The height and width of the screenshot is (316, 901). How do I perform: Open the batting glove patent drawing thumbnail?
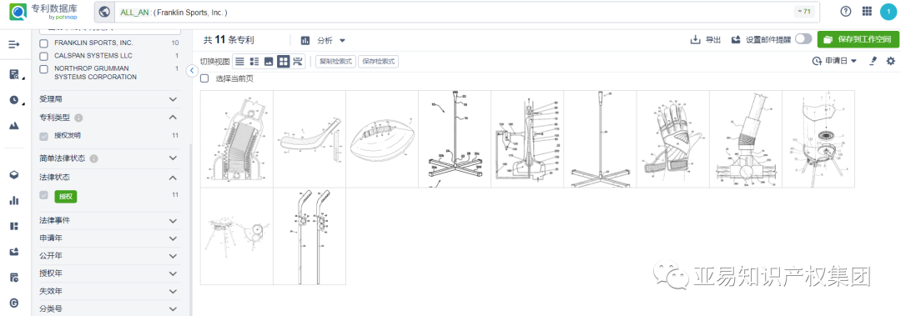pos(673,139)
